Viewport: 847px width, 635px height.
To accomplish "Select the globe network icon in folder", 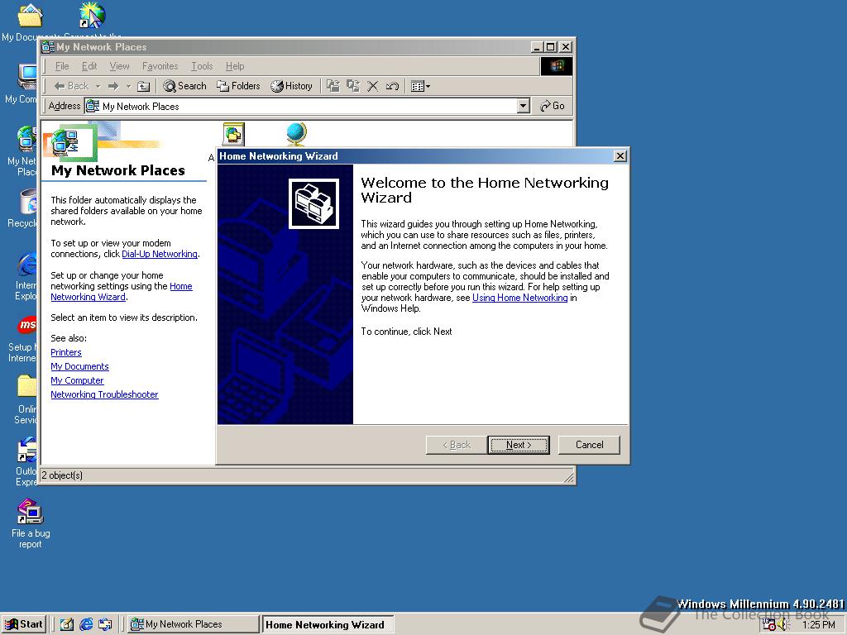I will [x=297, y=134].
